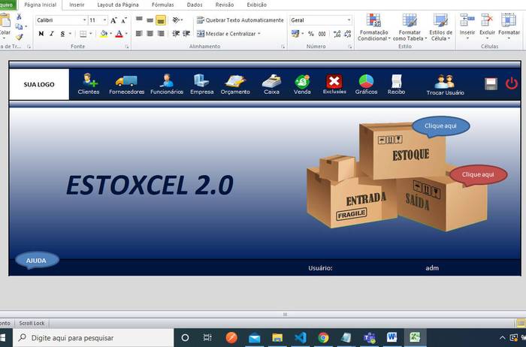Toggle italic formatting

click(52, 34)
